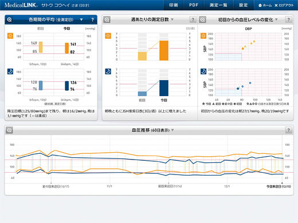Open help for the 各期間の平均 panel
This screenshot has width=298, height=223.
[93, 19]
